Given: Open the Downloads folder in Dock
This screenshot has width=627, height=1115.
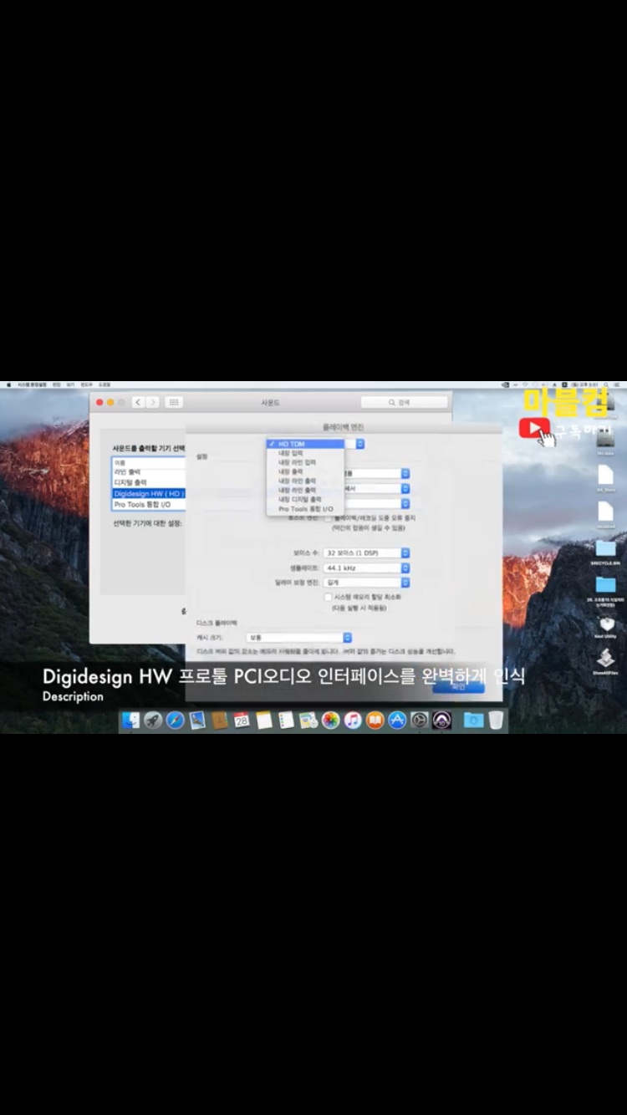Looking at the screenshot, I should pos(474,720).
